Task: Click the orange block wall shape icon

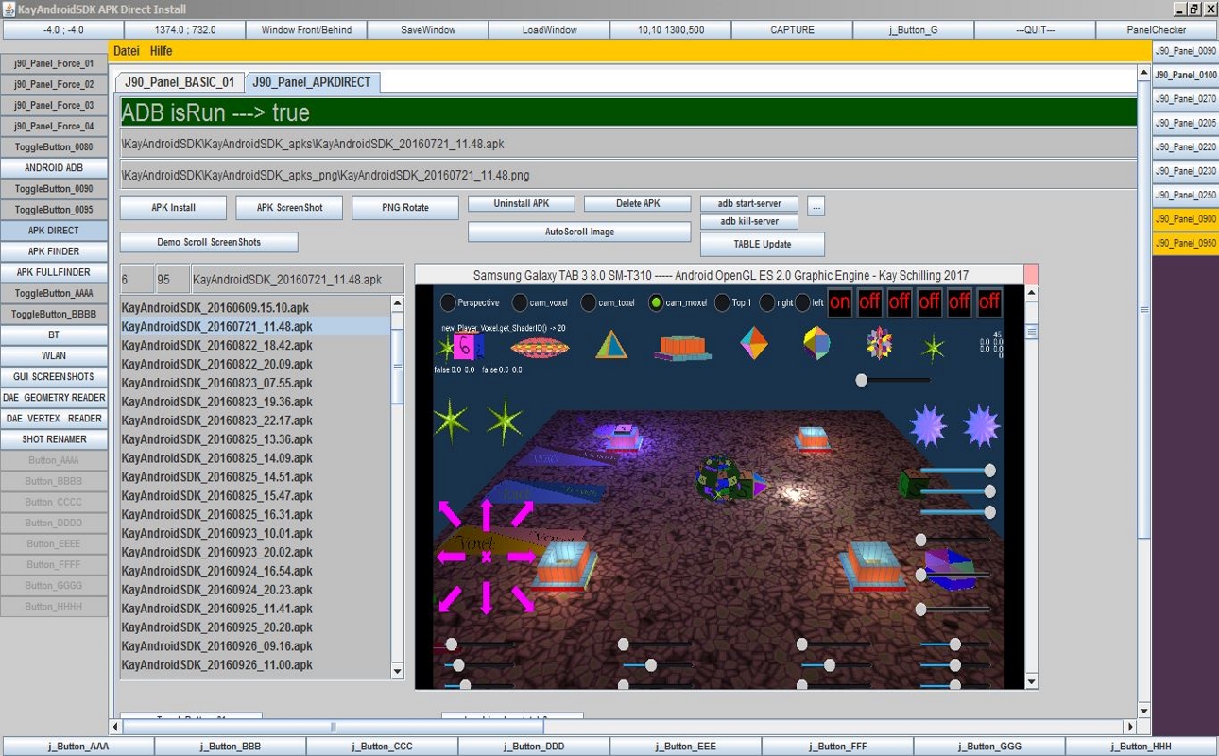Action: pos(681,348)
